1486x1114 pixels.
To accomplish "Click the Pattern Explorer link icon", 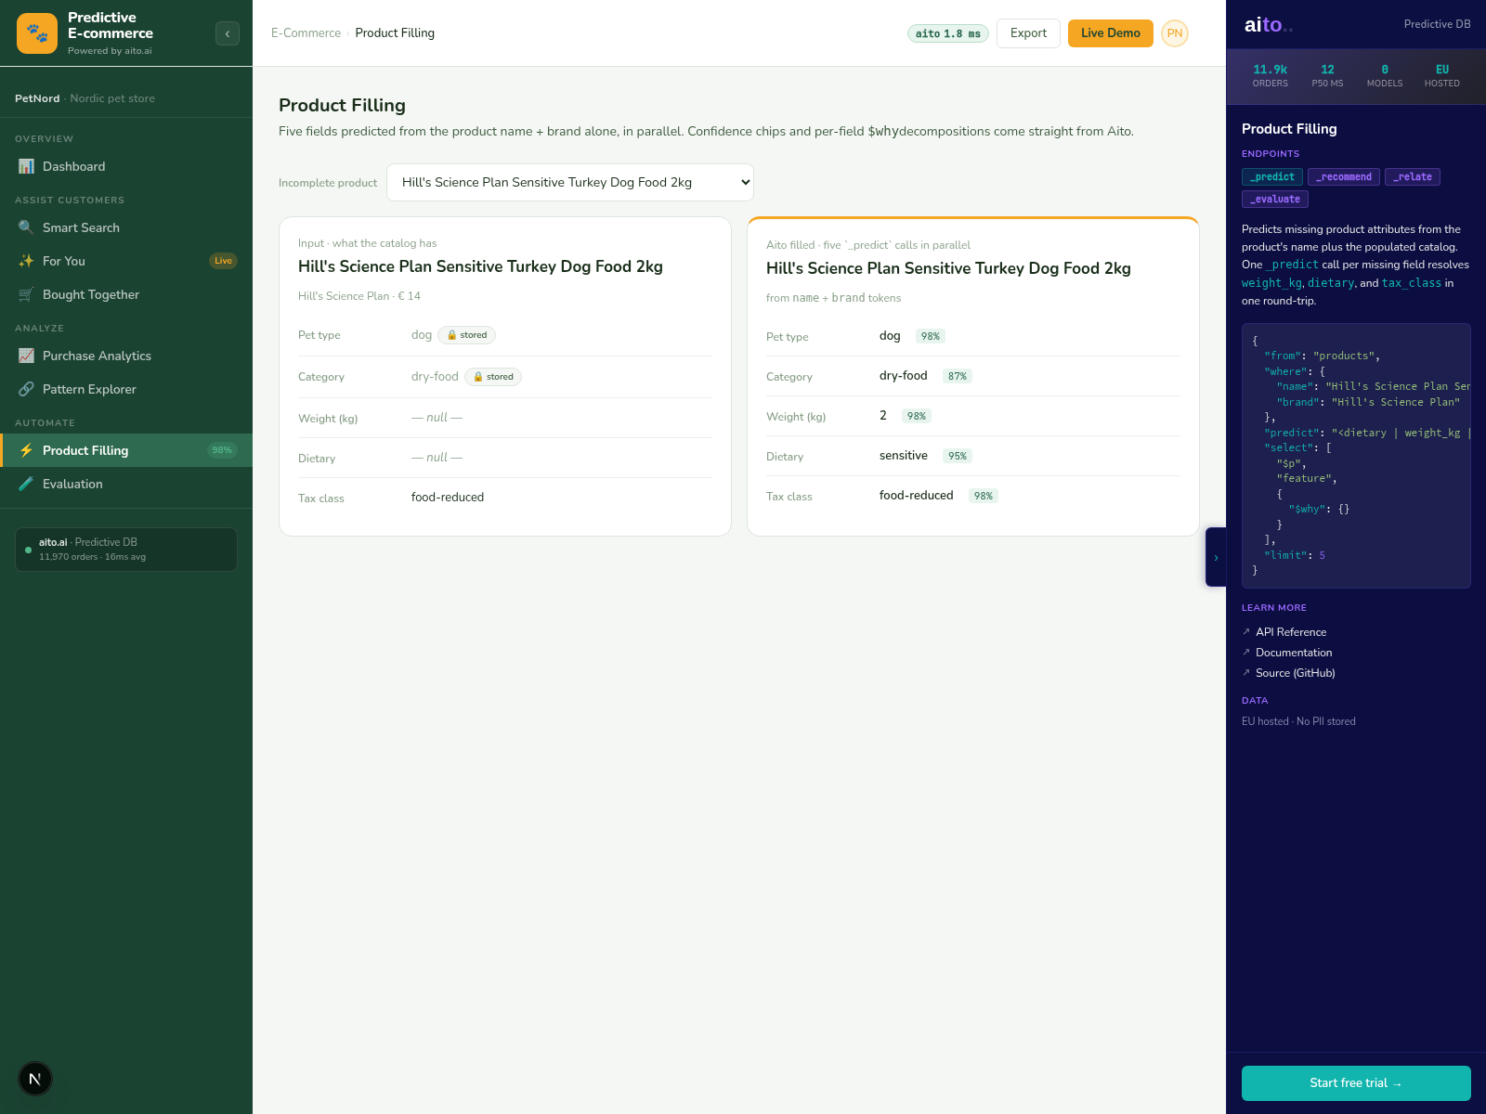I will 26,389.
